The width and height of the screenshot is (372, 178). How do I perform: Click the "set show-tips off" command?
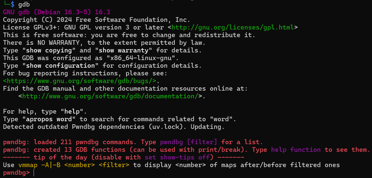coord(177,157)
